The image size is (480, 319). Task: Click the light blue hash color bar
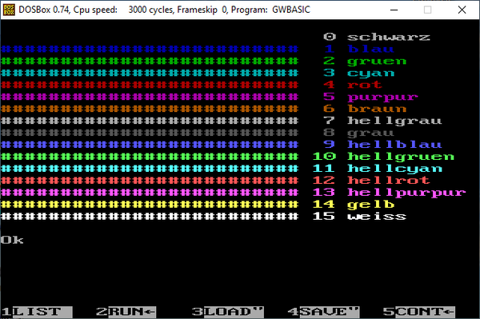[x=150, y=145]
